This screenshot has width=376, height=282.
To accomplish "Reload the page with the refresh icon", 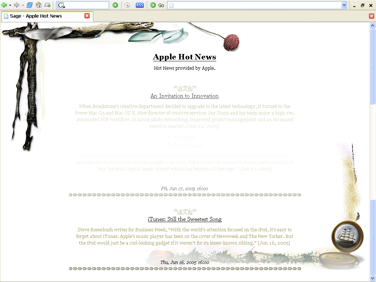I will [30, 5].
